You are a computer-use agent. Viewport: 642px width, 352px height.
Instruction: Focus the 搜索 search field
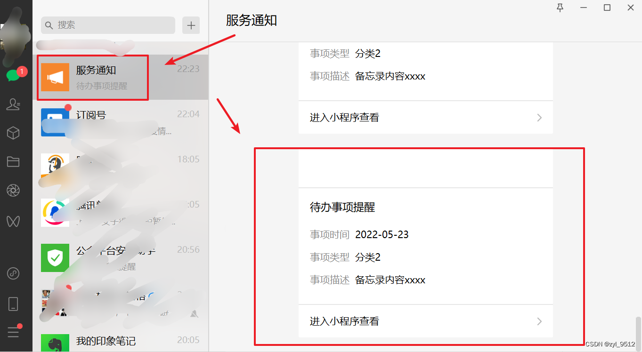pyautogui.click(x=108, y=25)
